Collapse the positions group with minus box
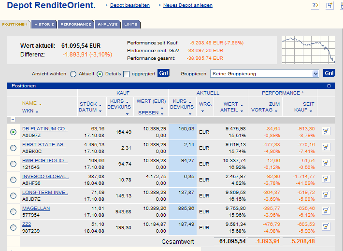343x251 pixels. [x=13, y=120]
